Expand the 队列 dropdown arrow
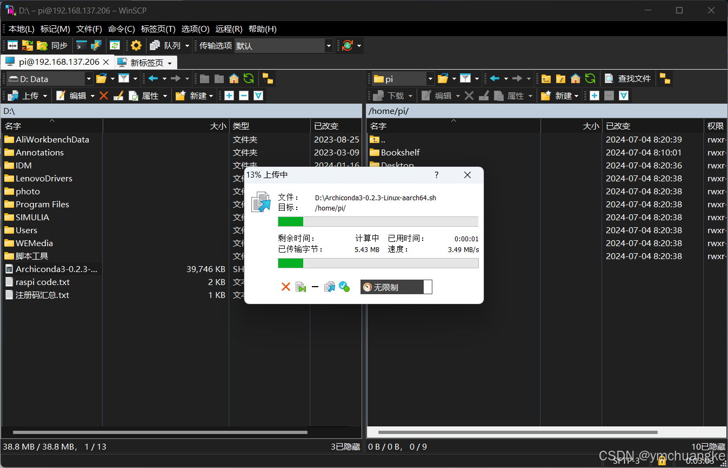 [188, 46]
